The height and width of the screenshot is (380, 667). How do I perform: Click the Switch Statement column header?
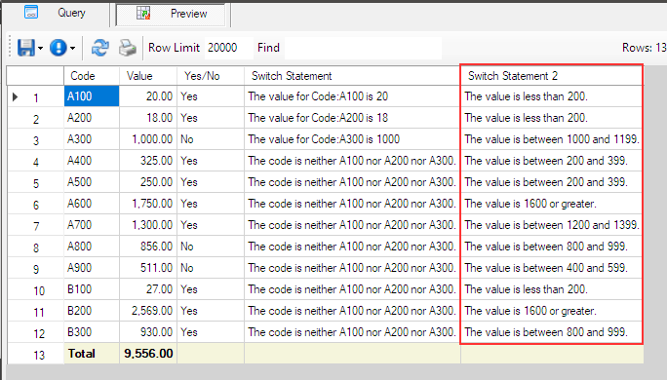[x=352, y=76]
